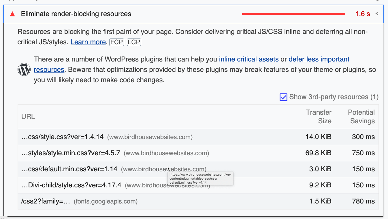This screenshot has width=388, height=219.
Task: Click the Potential Savings column header
Action: point(361,116)
